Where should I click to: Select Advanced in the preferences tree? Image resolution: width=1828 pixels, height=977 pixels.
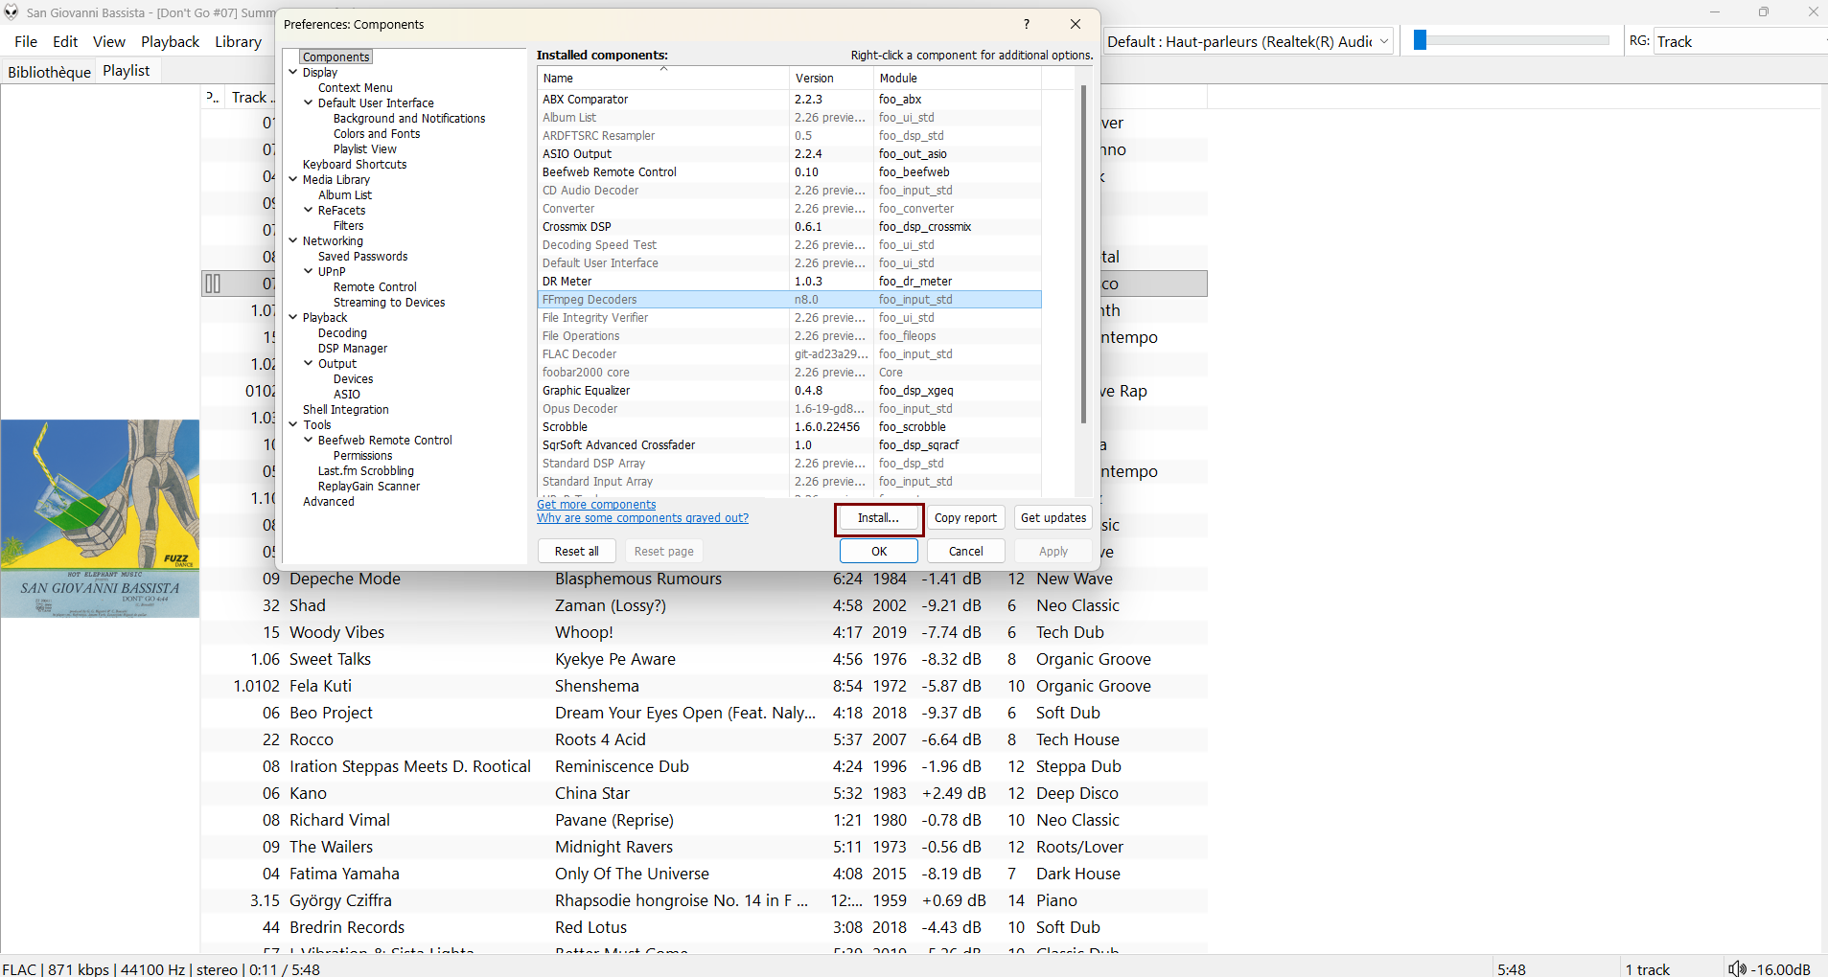(329, 501)
